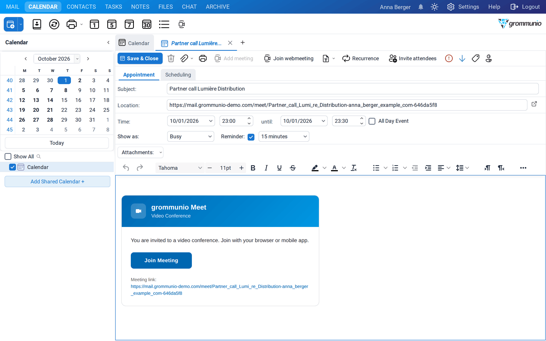Click the paperclip attach file icon
This screenshot has width=546, height=341.
(x=184, y=58)
